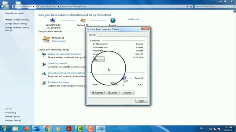The width and height of the screenshot is (236, 132).
Task: Click the See full map link
Action: click(133, 19)
